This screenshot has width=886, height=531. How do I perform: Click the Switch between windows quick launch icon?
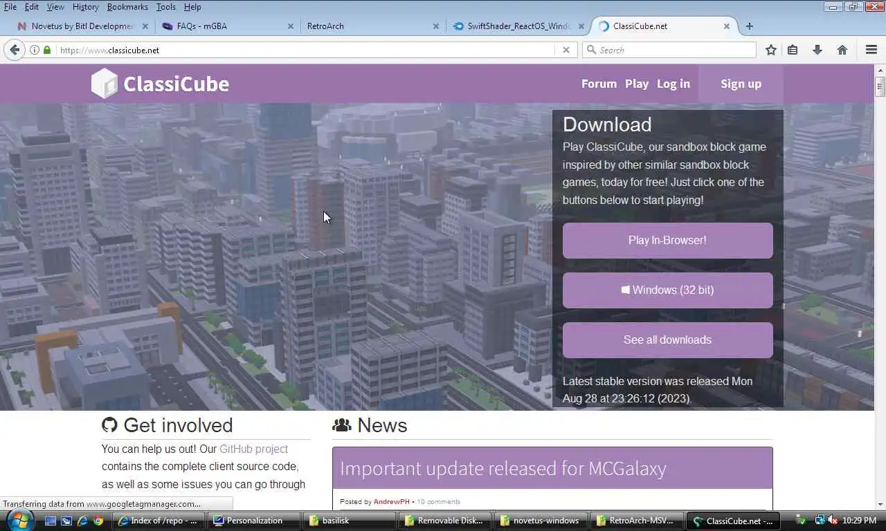coord(66,521)
